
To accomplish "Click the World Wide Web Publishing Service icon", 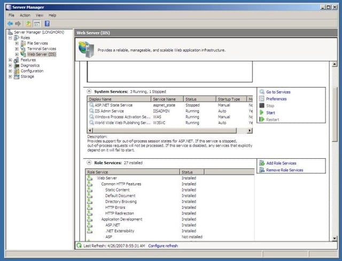I will coord(91,122).
